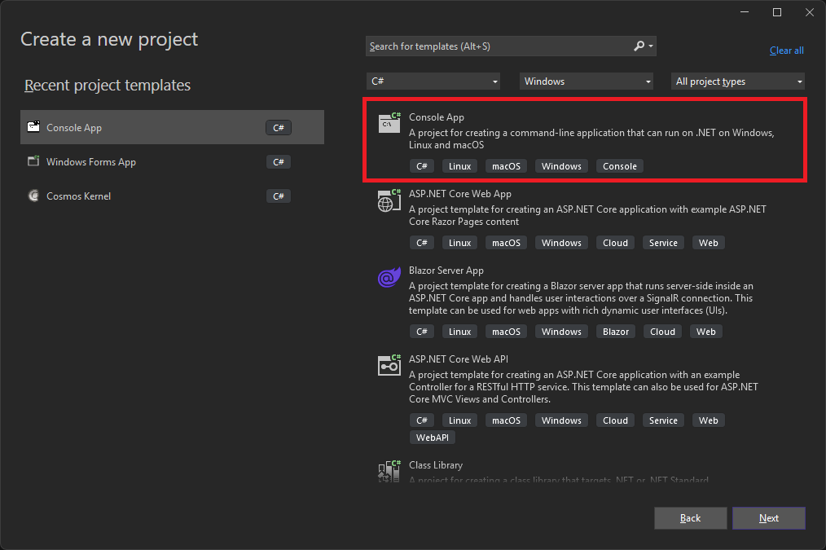Image resolution: width=826 pixels, height=550 pixels.
Task: Close the Create a new project dialog
Action: tap(810, 12)
